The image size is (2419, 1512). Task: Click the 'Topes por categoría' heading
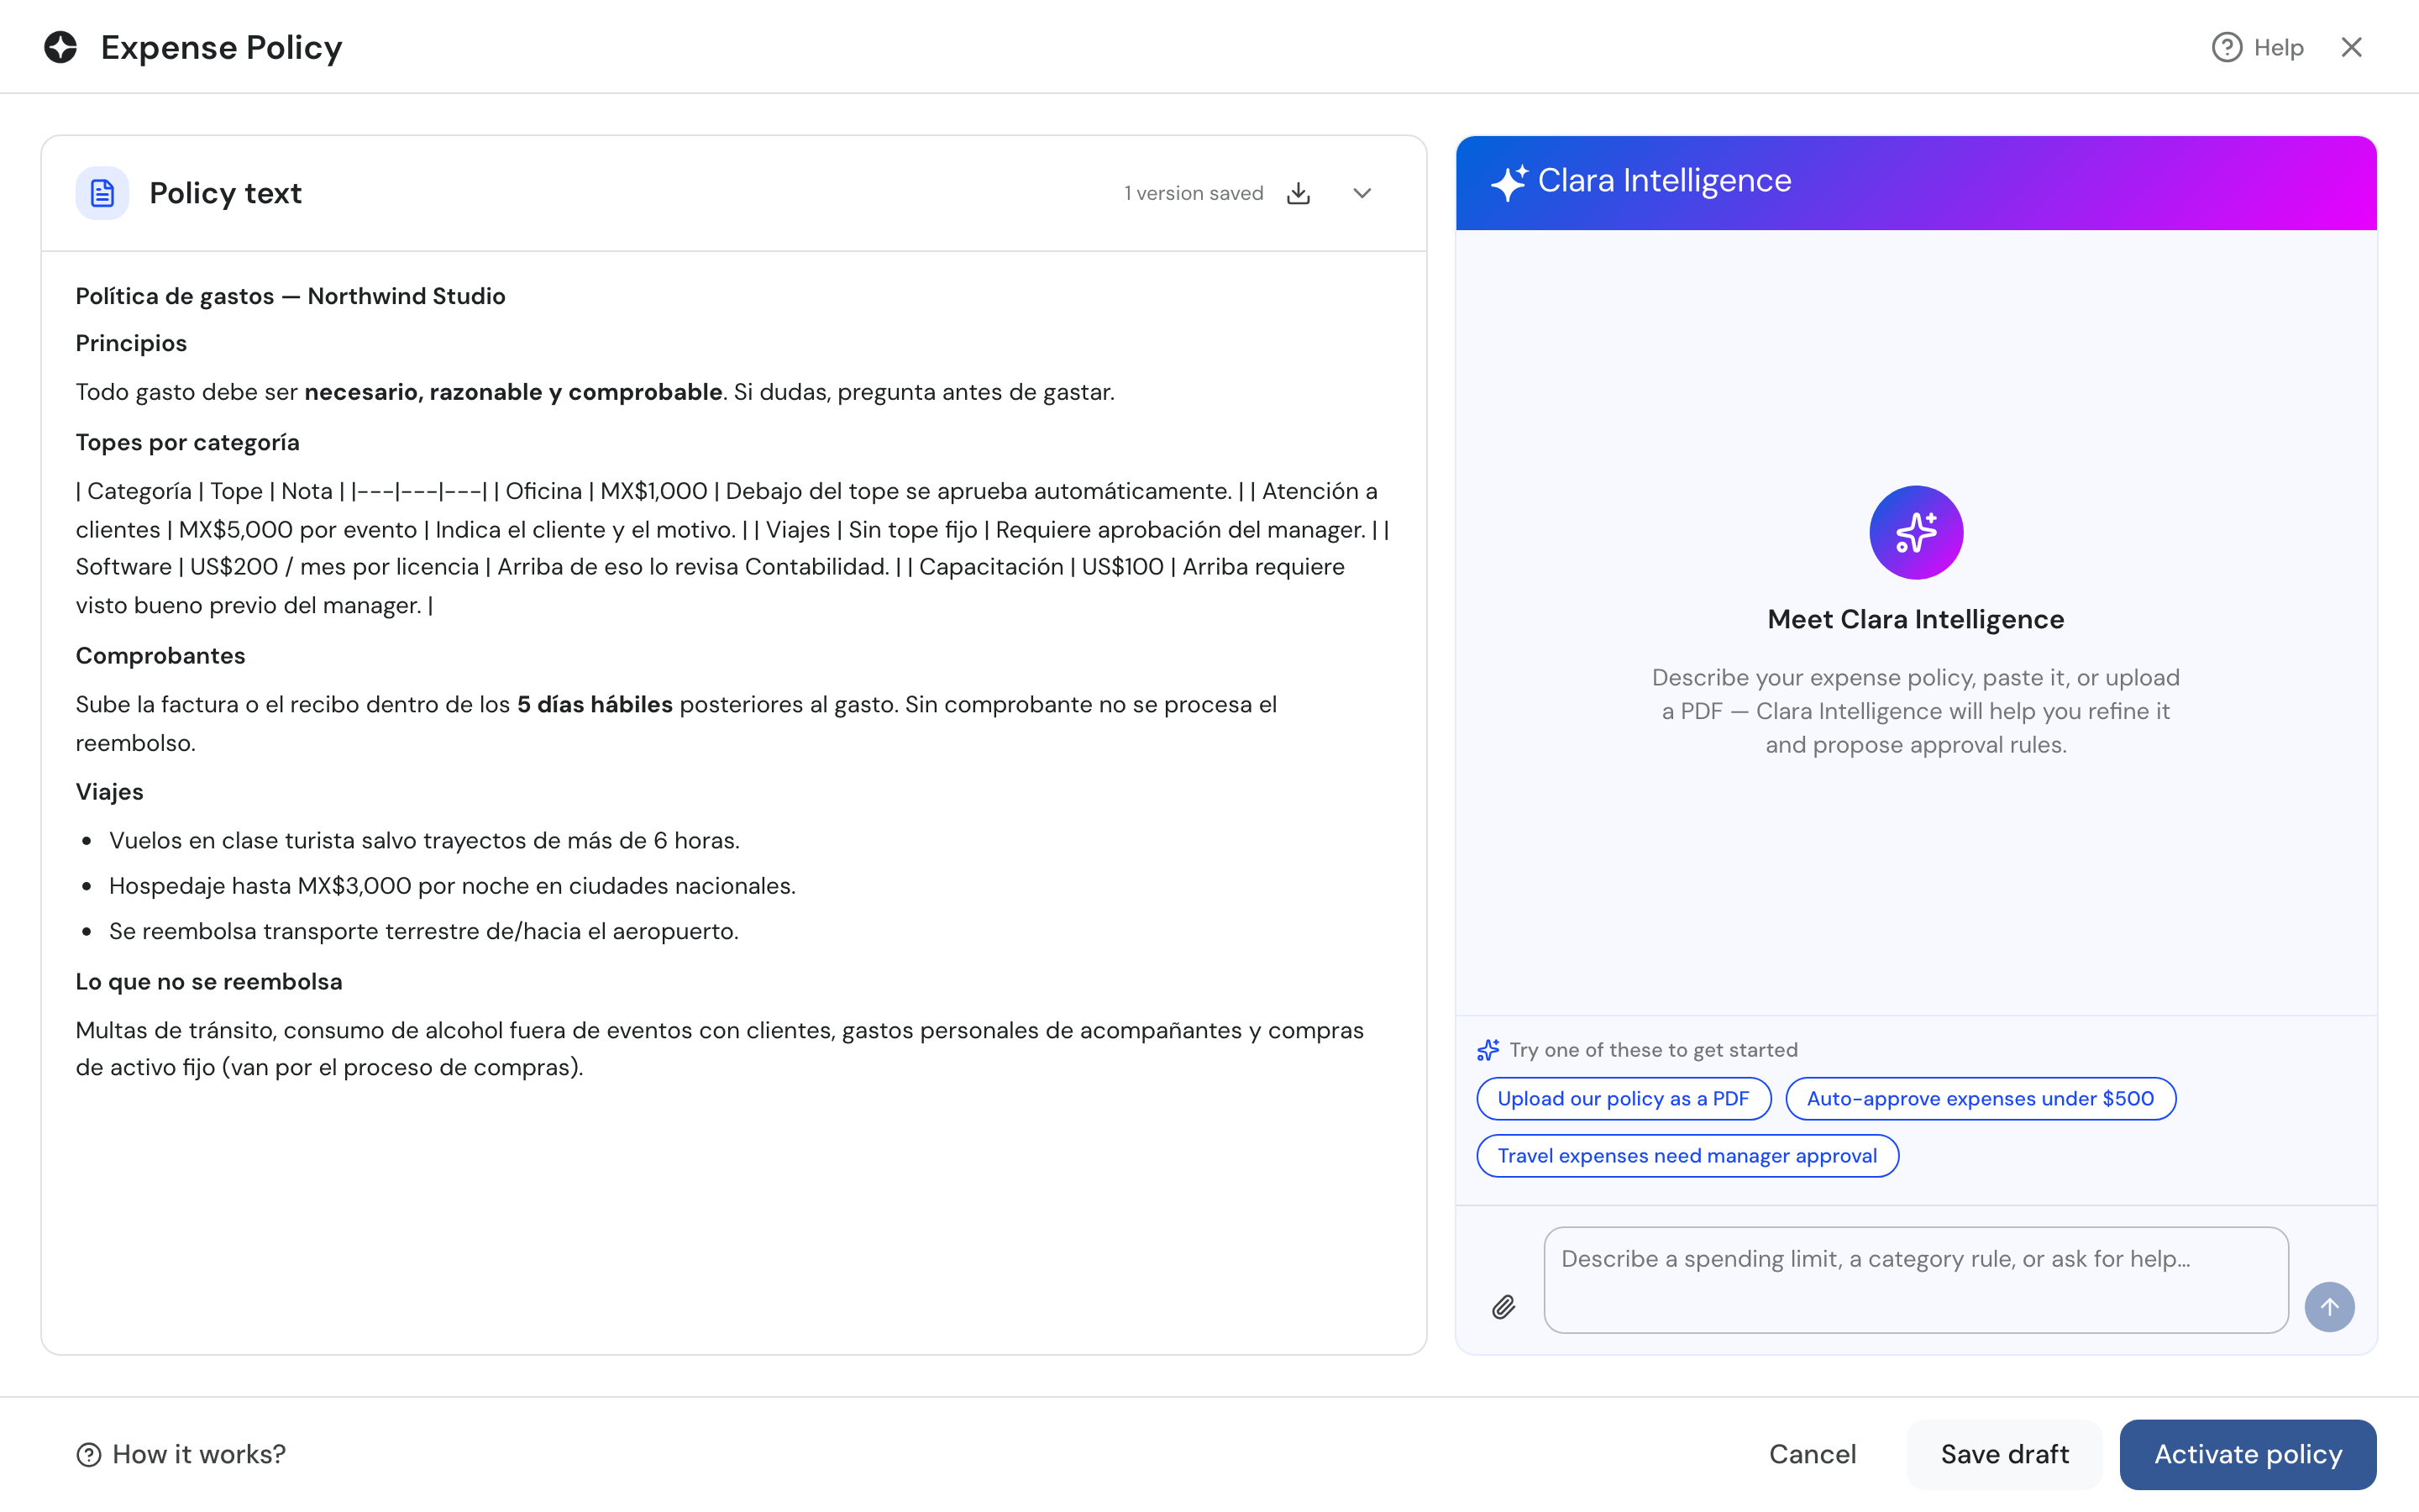188,442
